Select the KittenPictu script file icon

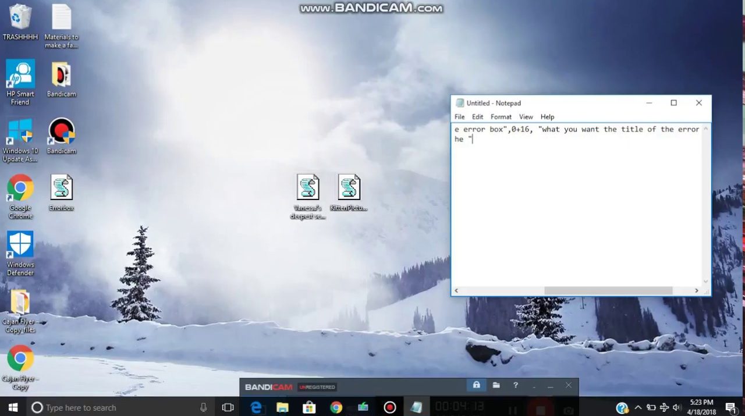click(x=349, y=188)
